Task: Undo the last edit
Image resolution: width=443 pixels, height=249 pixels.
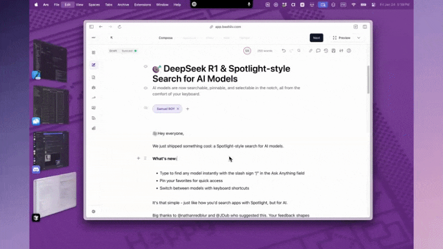Action: click(x=284, y=51)
